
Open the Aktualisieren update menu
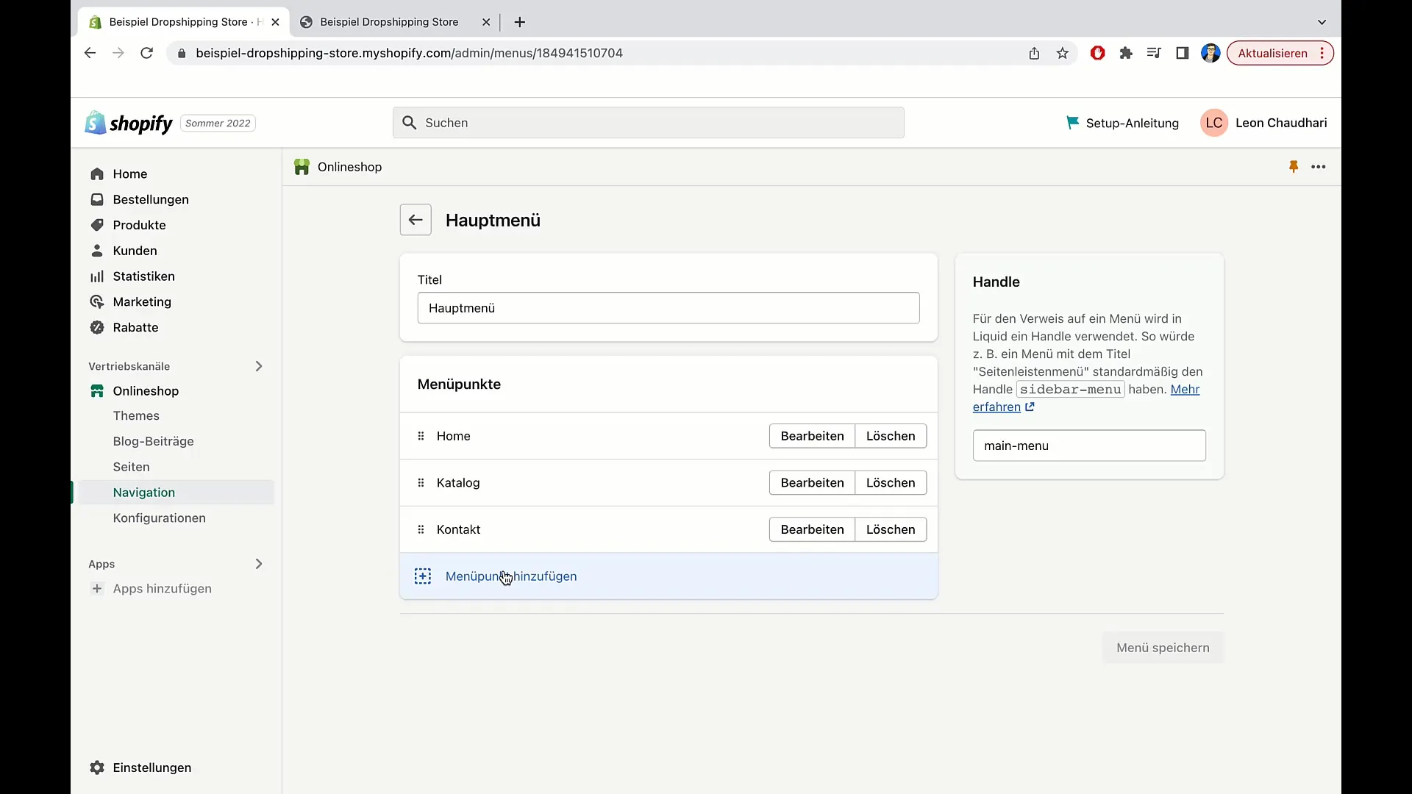pyautogui.click(x=1280, y=53)
